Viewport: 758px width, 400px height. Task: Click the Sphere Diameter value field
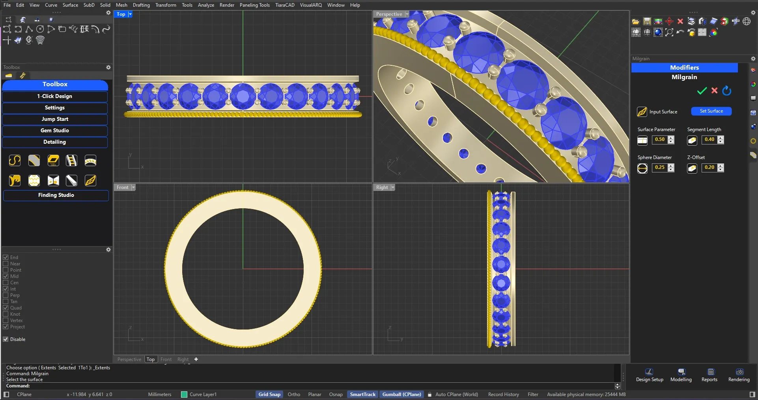tap(659, 168)
